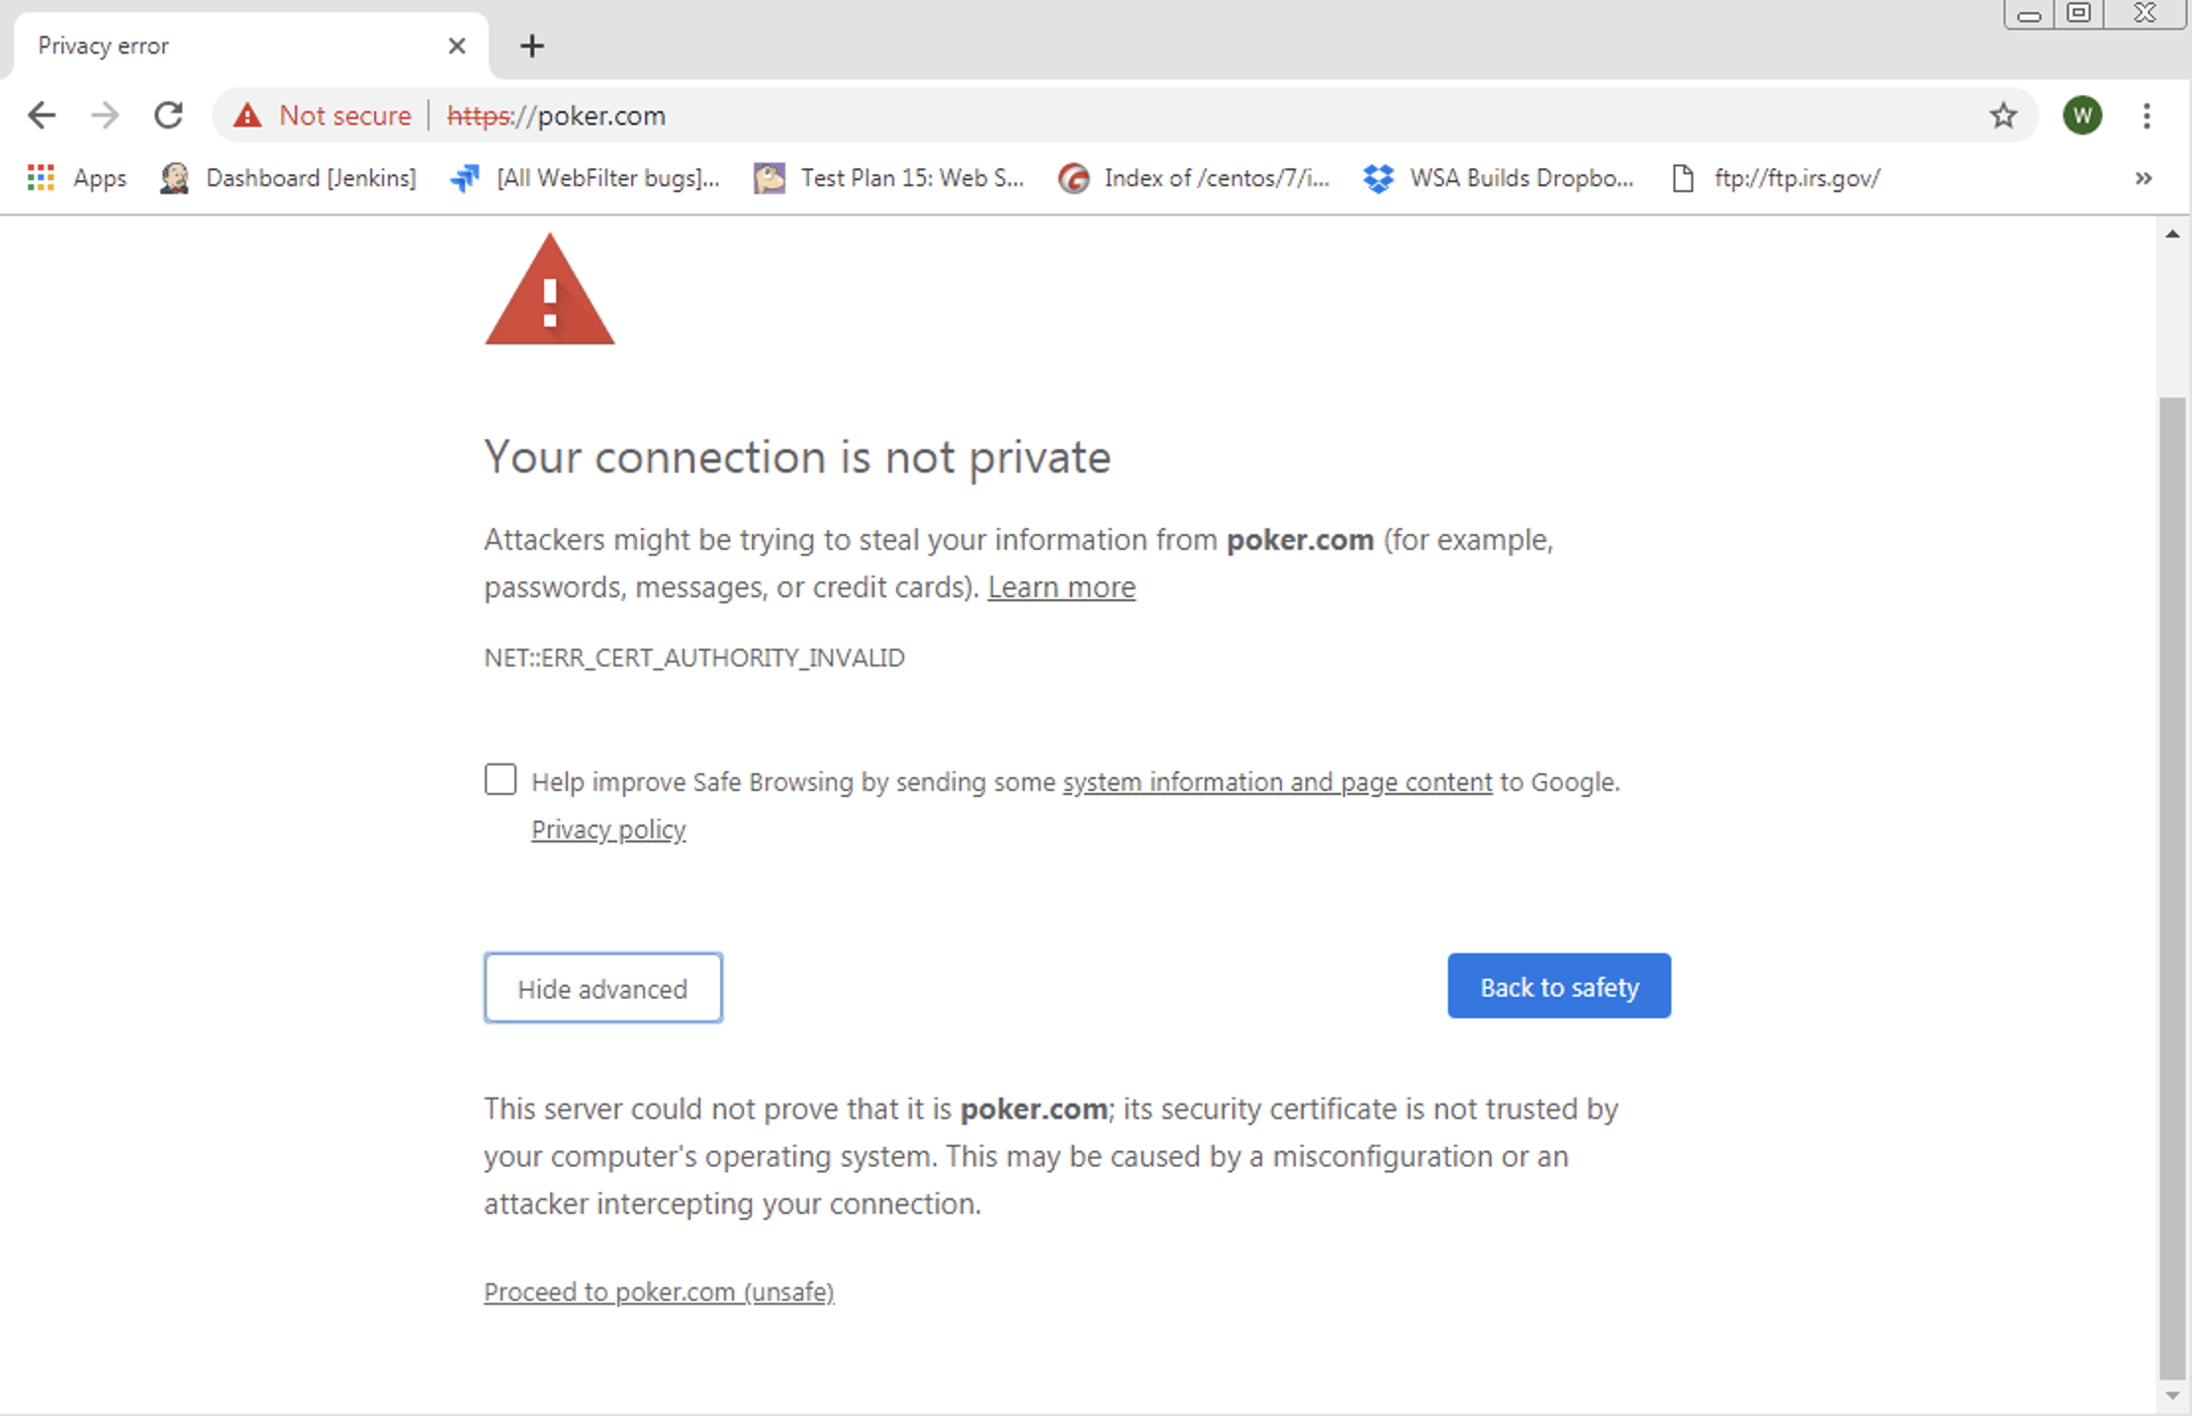Click the Back to safety button
The width and height of the screenshot is (2192, 1416).
pyautogui.click(x=1559, y=986)
